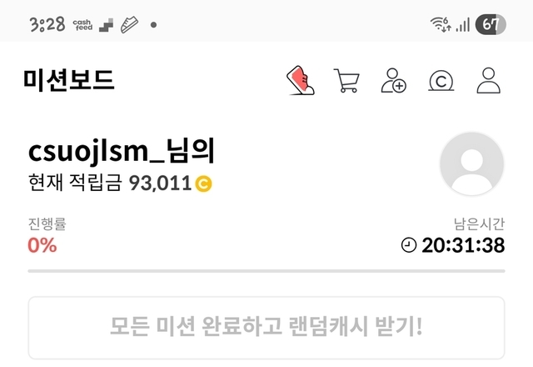Tap the clock icon beside remaining time
This screenshot has width=533, height=367.
coord(409,245)
